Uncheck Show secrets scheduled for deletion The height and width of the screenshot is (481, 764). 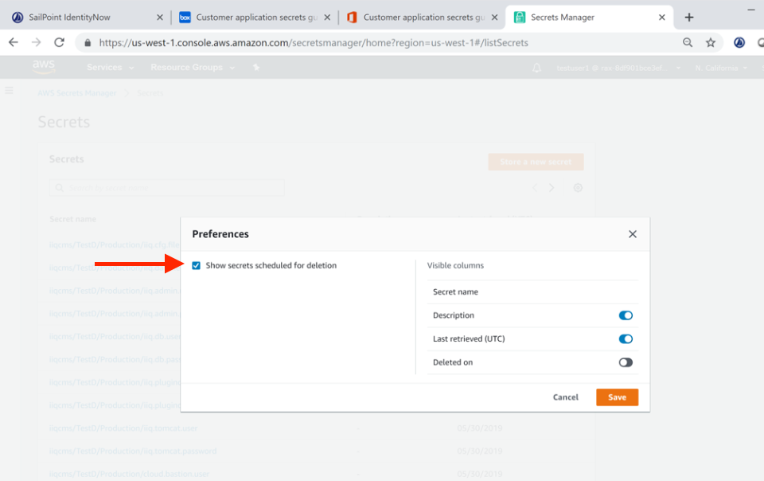click(197, 265)
